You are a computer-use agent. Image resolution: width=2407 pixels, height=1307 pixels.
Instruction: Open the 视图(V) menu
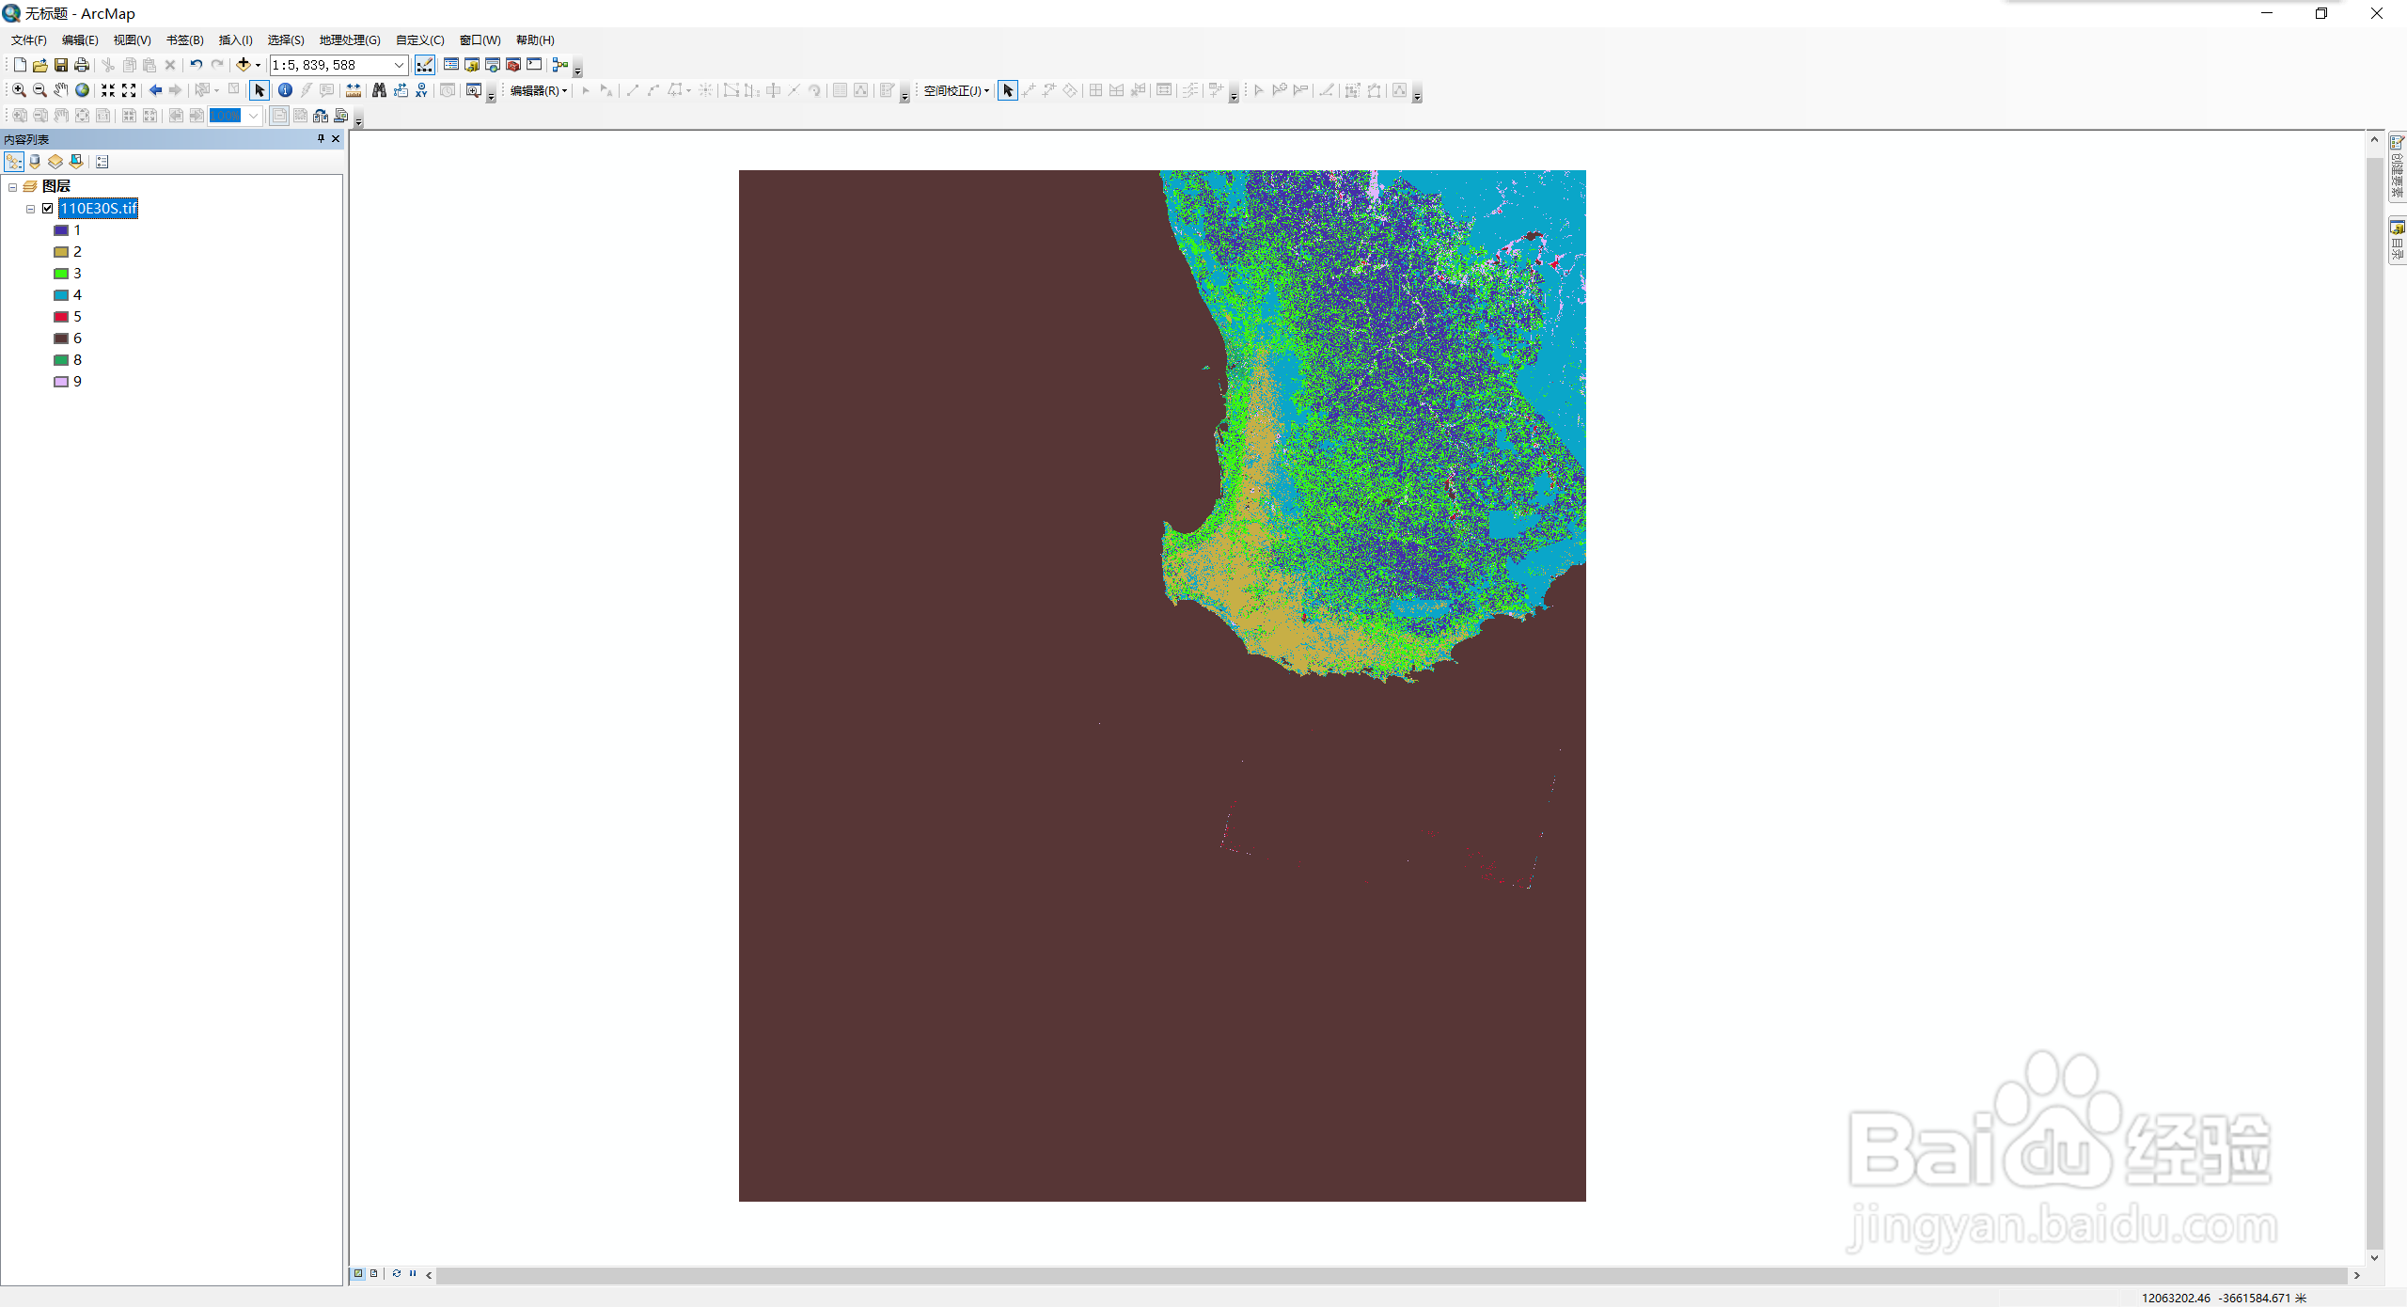(133, 39)
